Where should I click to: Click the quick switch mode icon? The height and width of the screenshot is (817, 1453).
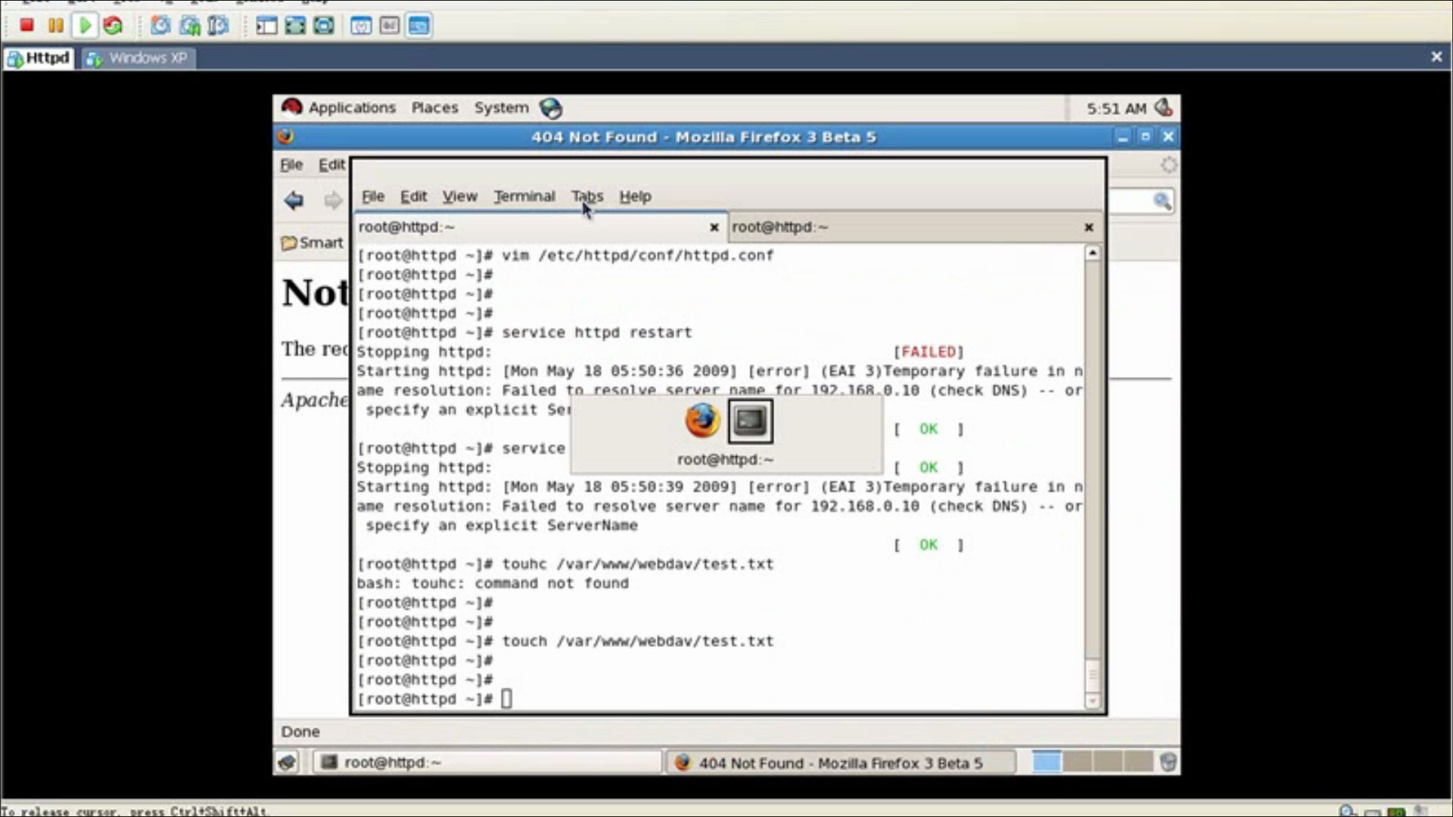pyautogui.click(x=324, y=25)
